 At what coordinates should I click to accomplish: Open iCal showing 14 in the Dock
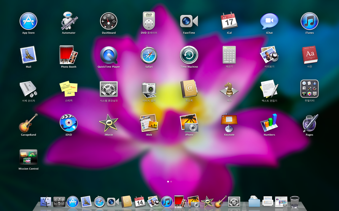[x=140, y=202]
